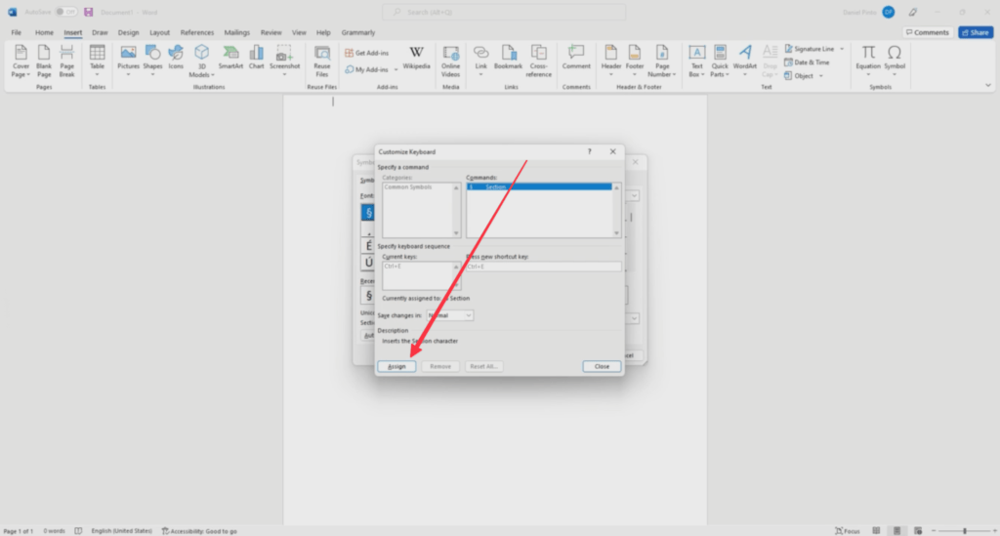Select Ctrl+E in the Current keys list
This screenshot has height=536, width=1000.
[393, 267]
